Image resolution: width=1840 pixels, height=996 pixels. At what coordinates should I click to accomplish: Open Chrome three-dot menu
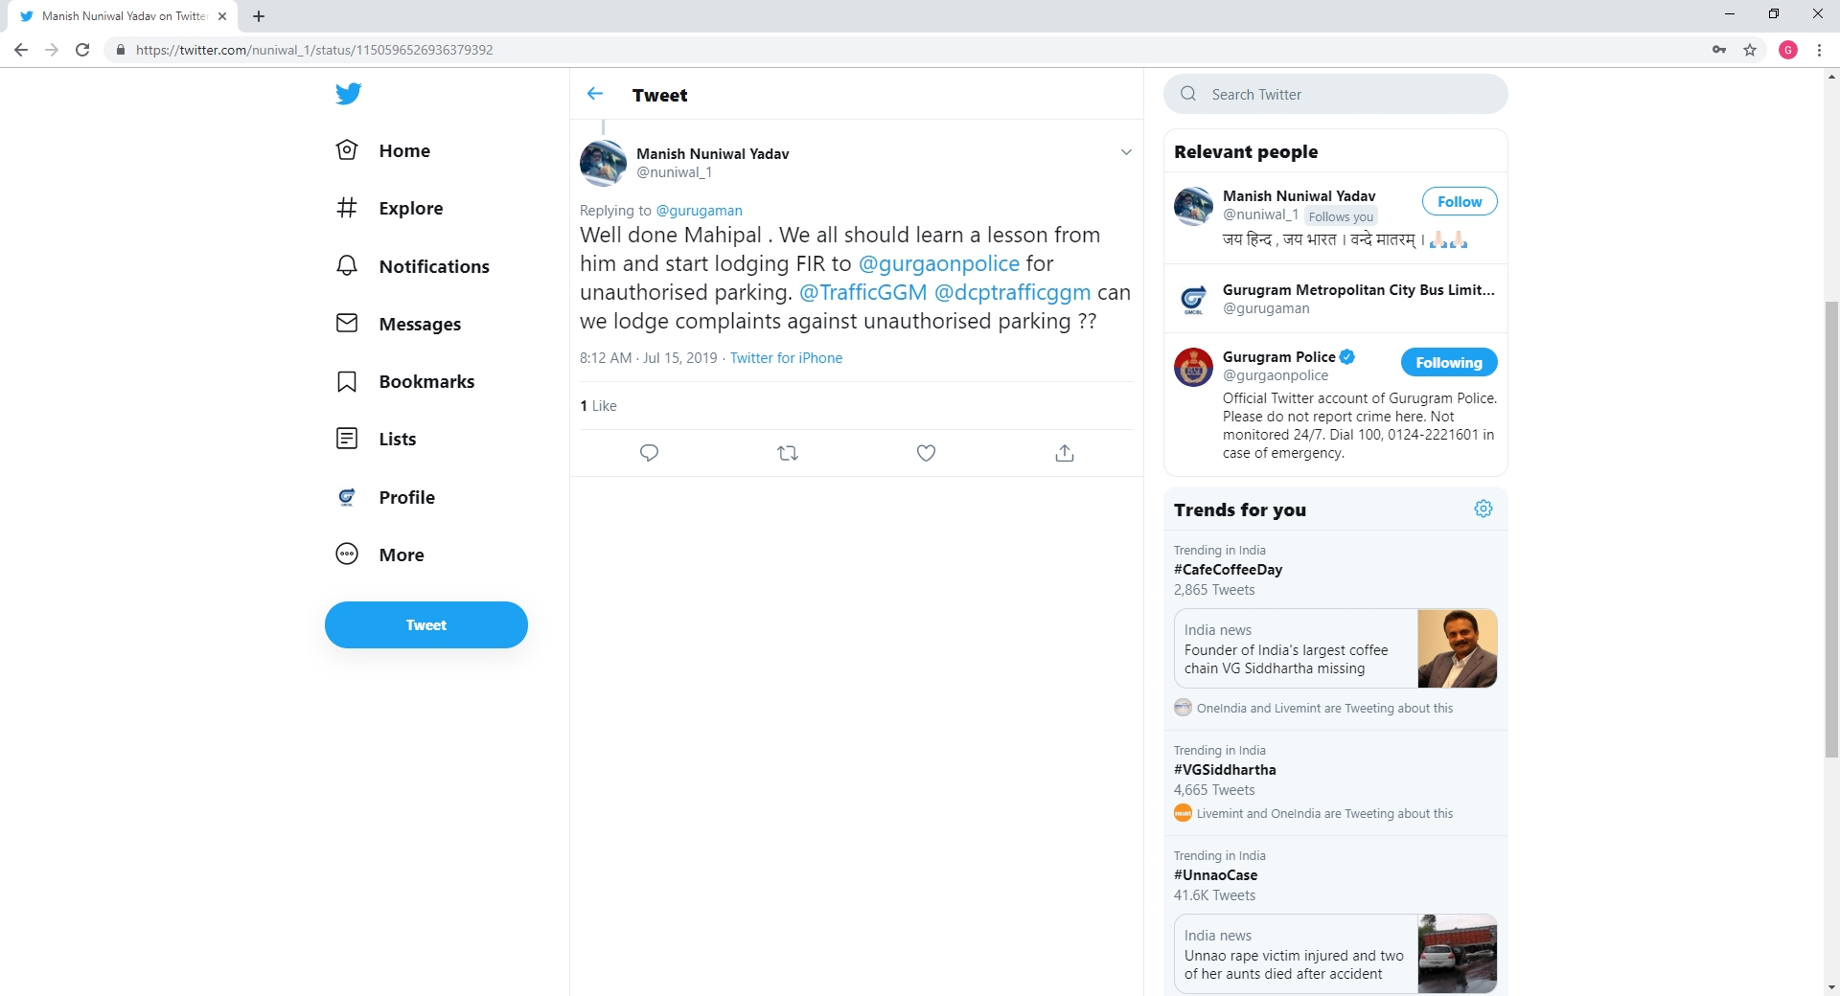[x=1819, y=50]
